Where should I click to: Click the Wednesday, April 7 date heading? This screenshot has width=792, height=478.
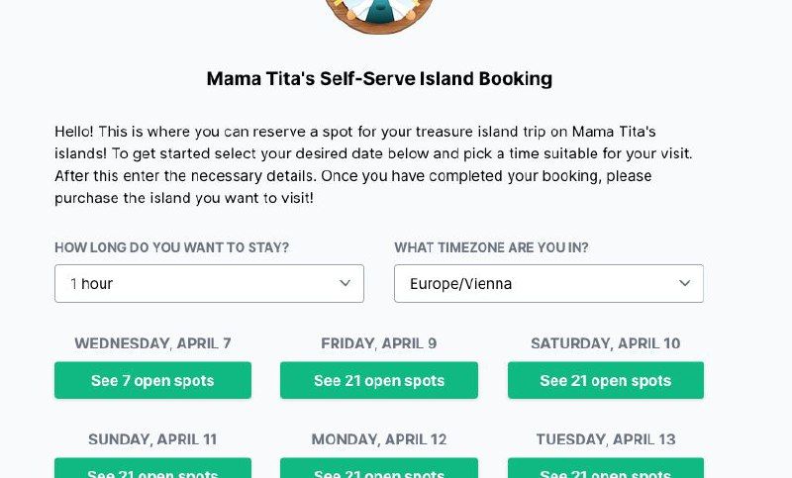(x=152, y=343)
